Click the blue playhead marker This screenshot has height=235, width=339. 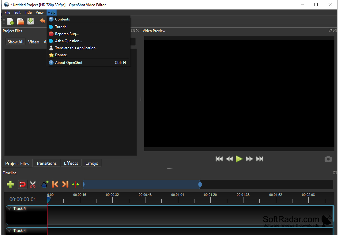tap(49, 200)
